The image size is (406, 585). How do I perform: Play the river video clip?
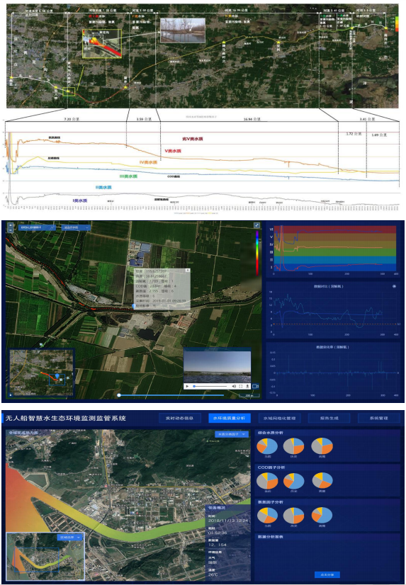tap(187, 386)
